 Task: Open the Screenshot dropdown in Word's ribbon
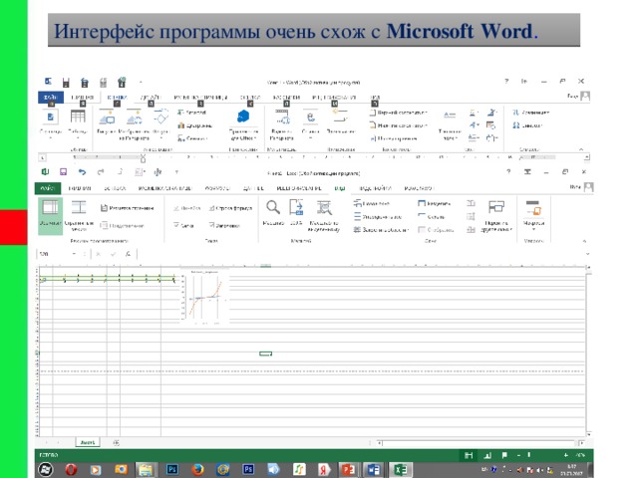coord(192,138)
